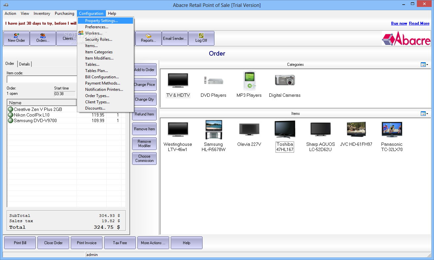Pick the Westinghouse LTV-46w1 item
The width and height of the screenshot is (434, 260).
coord(178,129)
